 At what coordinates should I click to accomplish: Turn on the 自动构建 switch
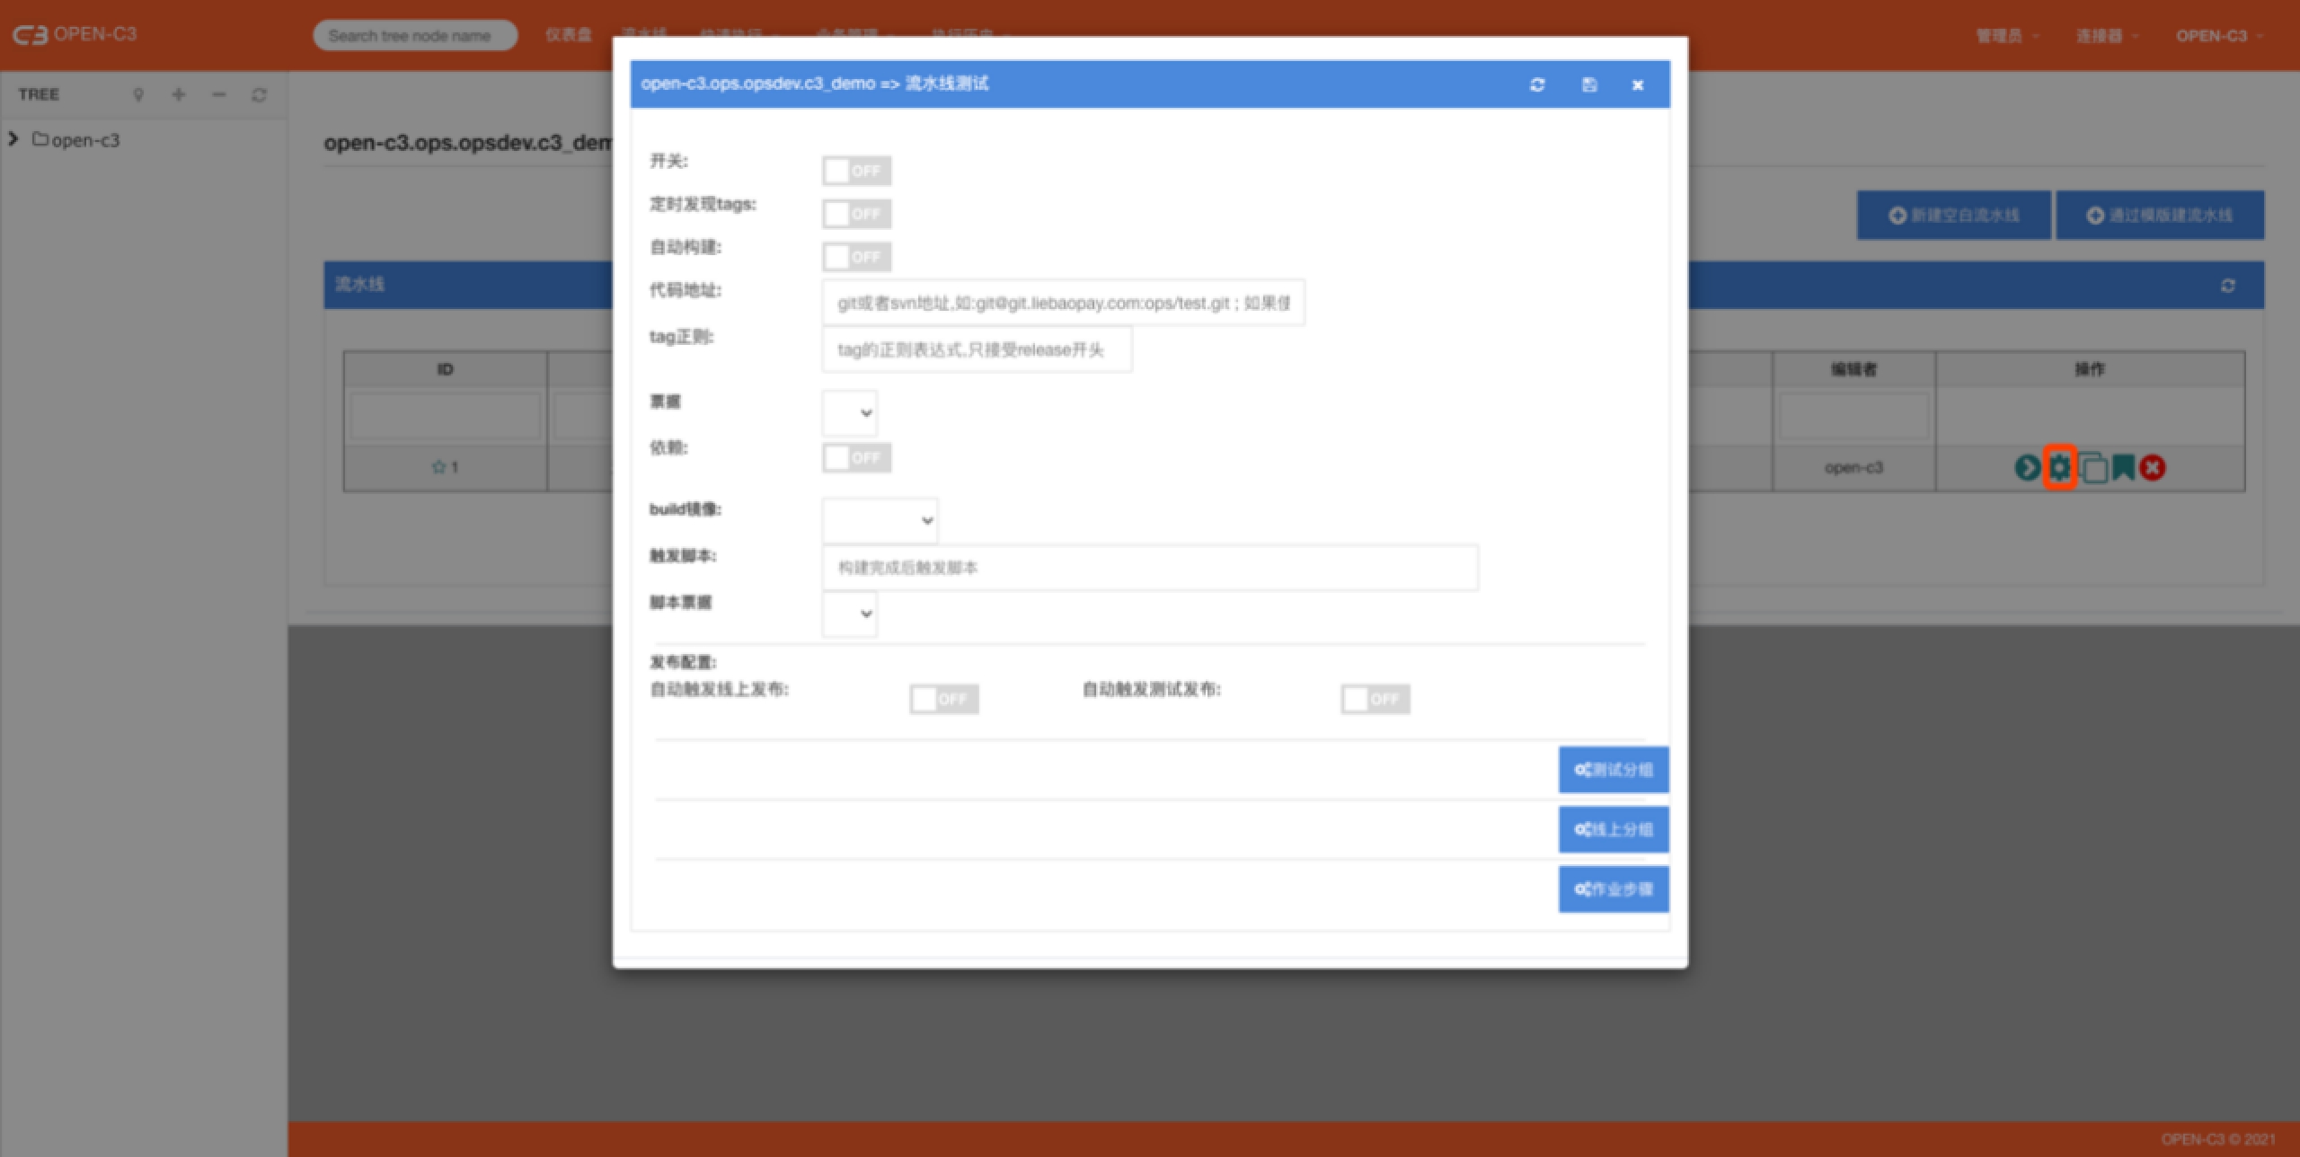[856, 257]
